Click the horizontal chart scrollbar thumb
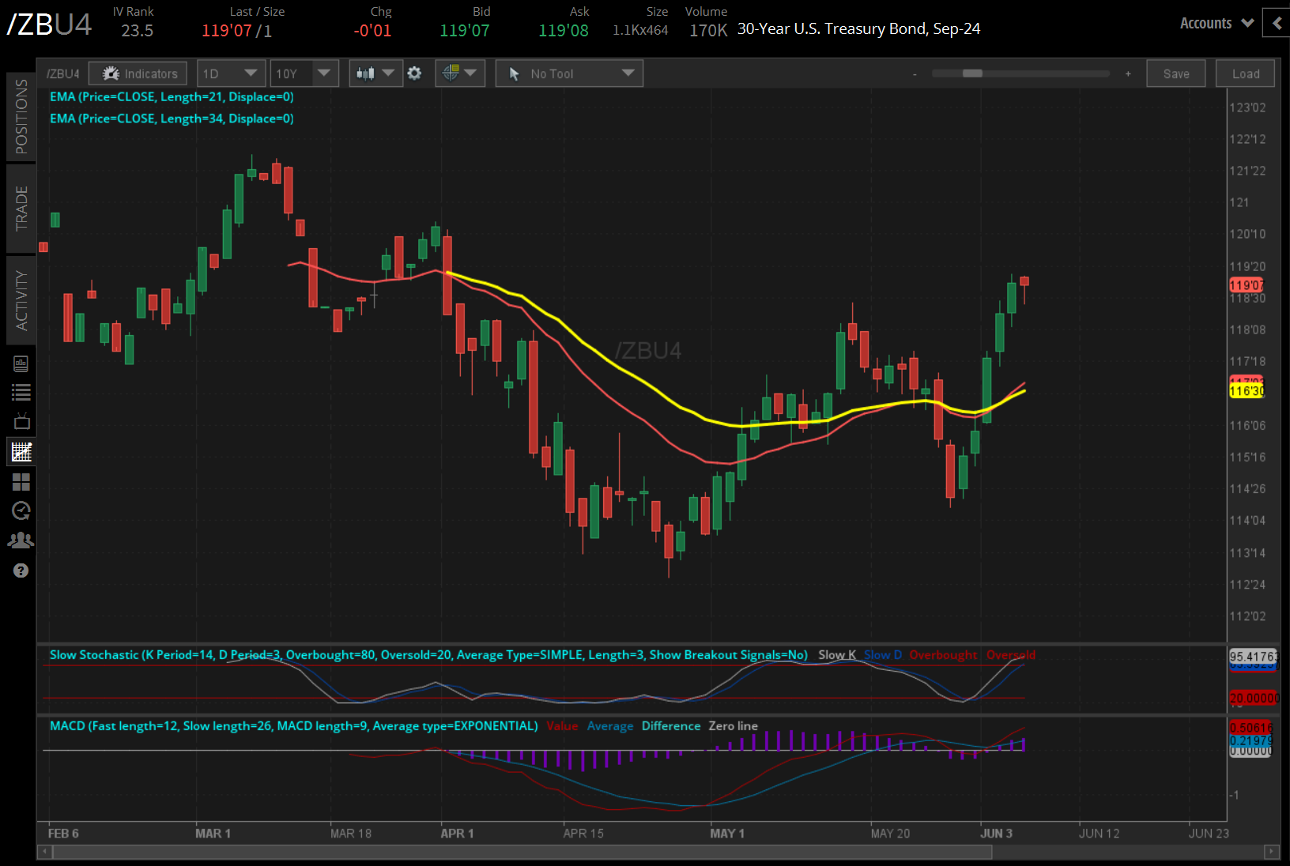The height and width of the screenshot is (866, 1290). point(522,852)
